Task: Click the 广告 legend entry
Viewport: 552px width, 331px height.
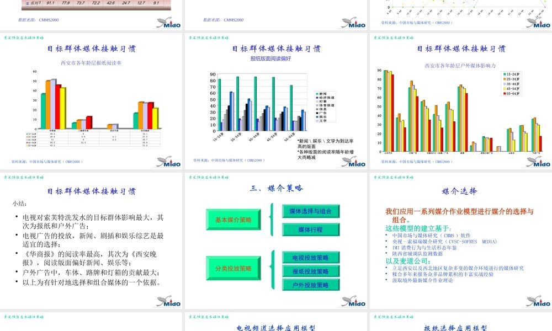Action: coord(321,113)
